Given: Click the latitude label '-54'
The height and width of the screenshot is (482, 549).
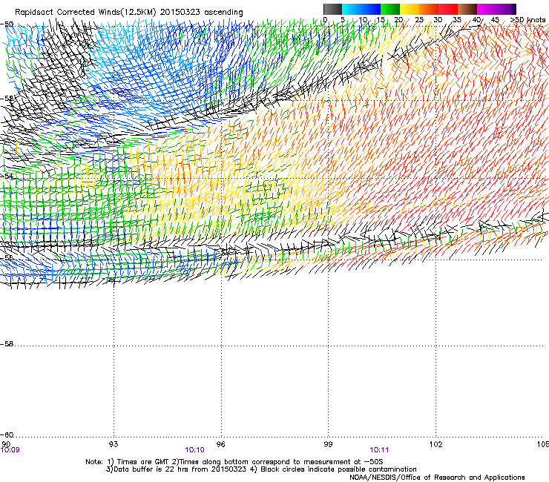Looking at the screenshot, I should click(7, 176).
